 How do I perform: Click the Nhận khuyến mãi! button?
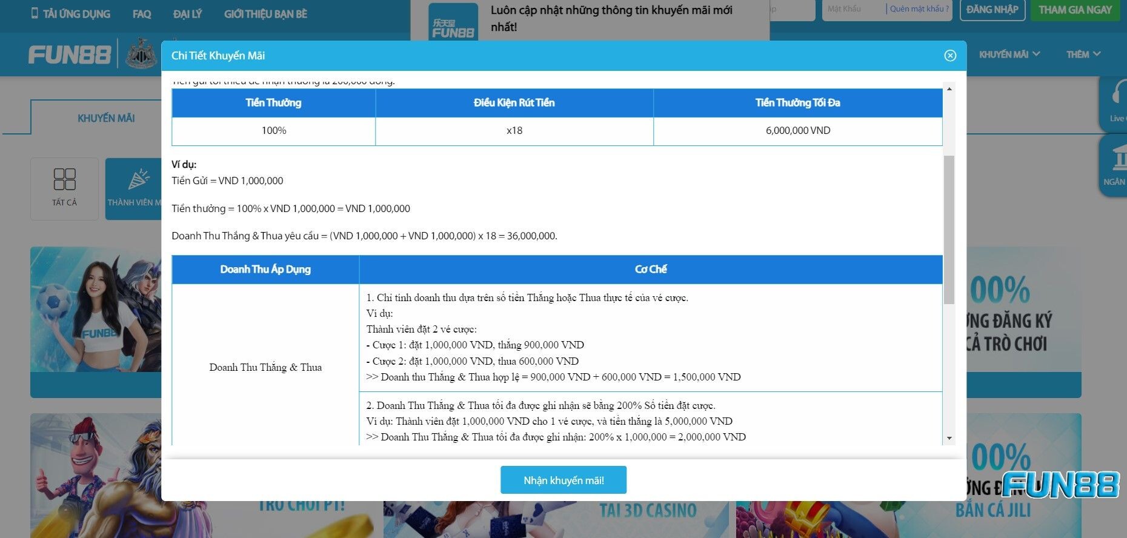563,480
